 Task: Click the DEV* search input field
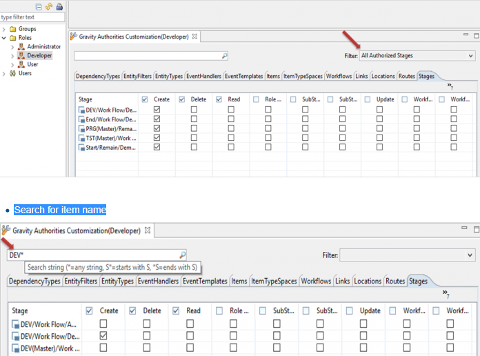pyautogui.click(x=97, y=255)
